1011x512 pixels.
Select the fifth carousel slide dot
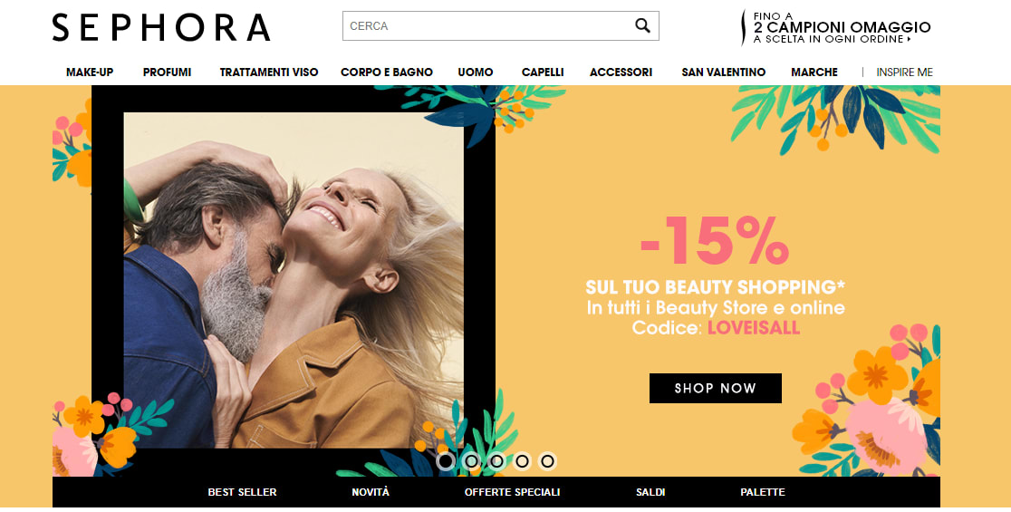coord(547,461)
